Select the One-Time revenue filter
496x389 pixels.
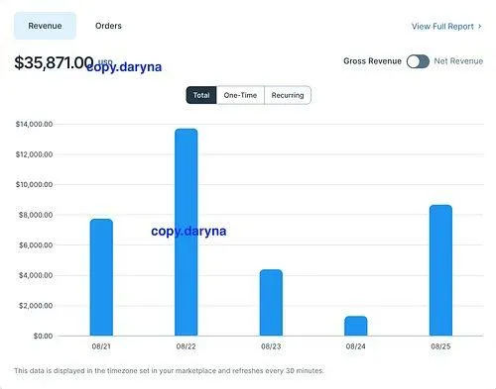[x=240, y=95]
